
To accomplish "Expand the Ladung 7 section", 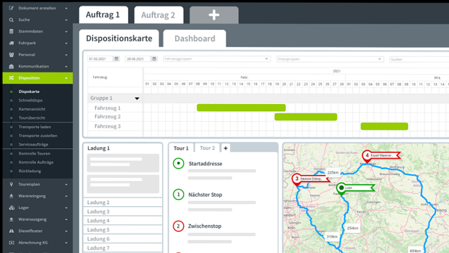I will pos(123,248).
